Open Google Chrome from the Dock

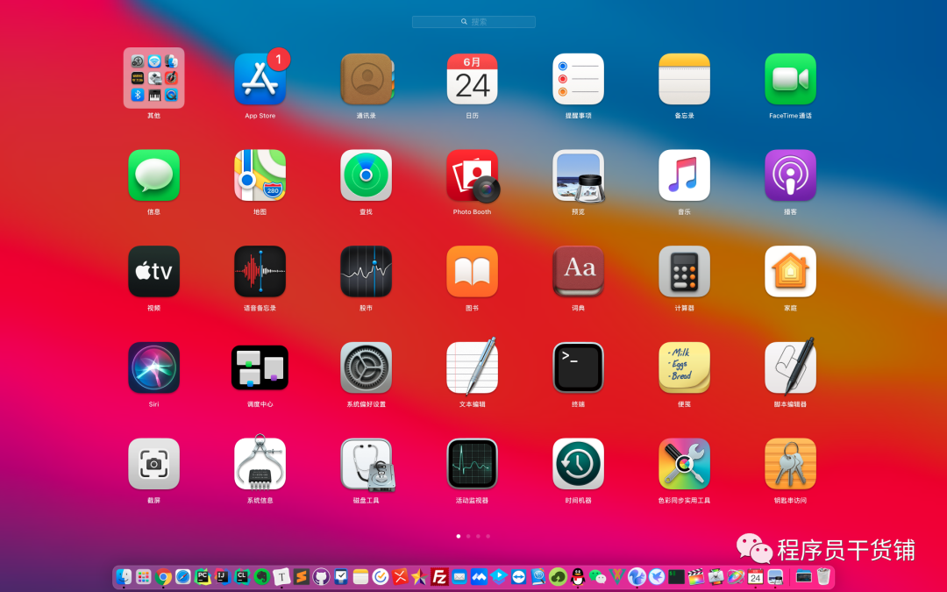pos(163,577)
